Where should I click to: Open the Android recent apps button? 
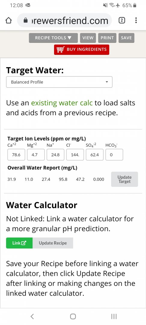pyautogui.click(x=114, y=316)
